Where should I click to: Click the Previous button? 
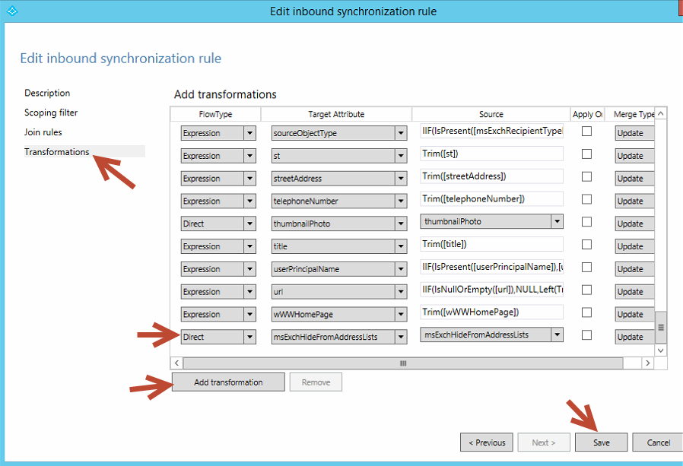click(x=486, y=442)
